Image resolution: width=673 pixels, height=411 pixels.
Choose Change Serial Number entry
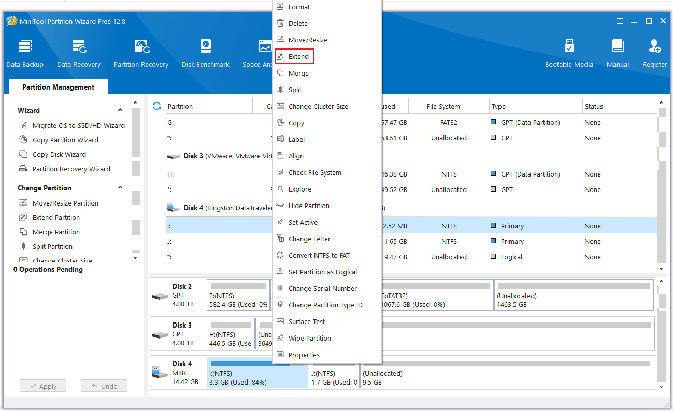pos(327,288)
